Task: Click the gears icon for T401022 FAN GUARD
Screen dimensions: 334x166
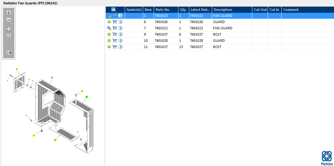Action: [x=109, y=28]
